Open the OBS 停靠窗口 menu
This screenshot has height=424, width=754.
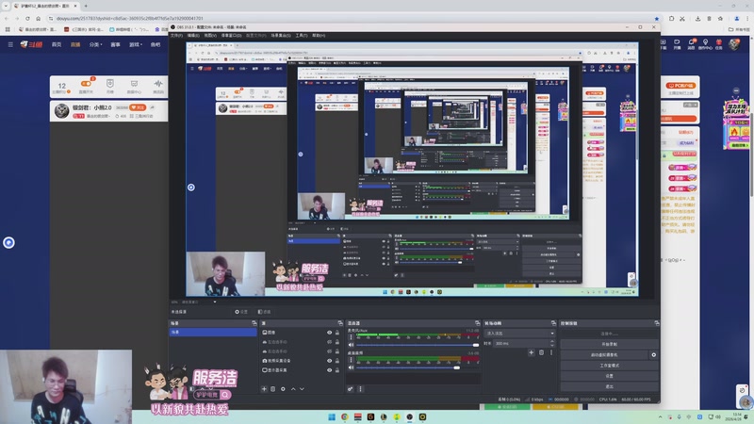tap(231, 36)
